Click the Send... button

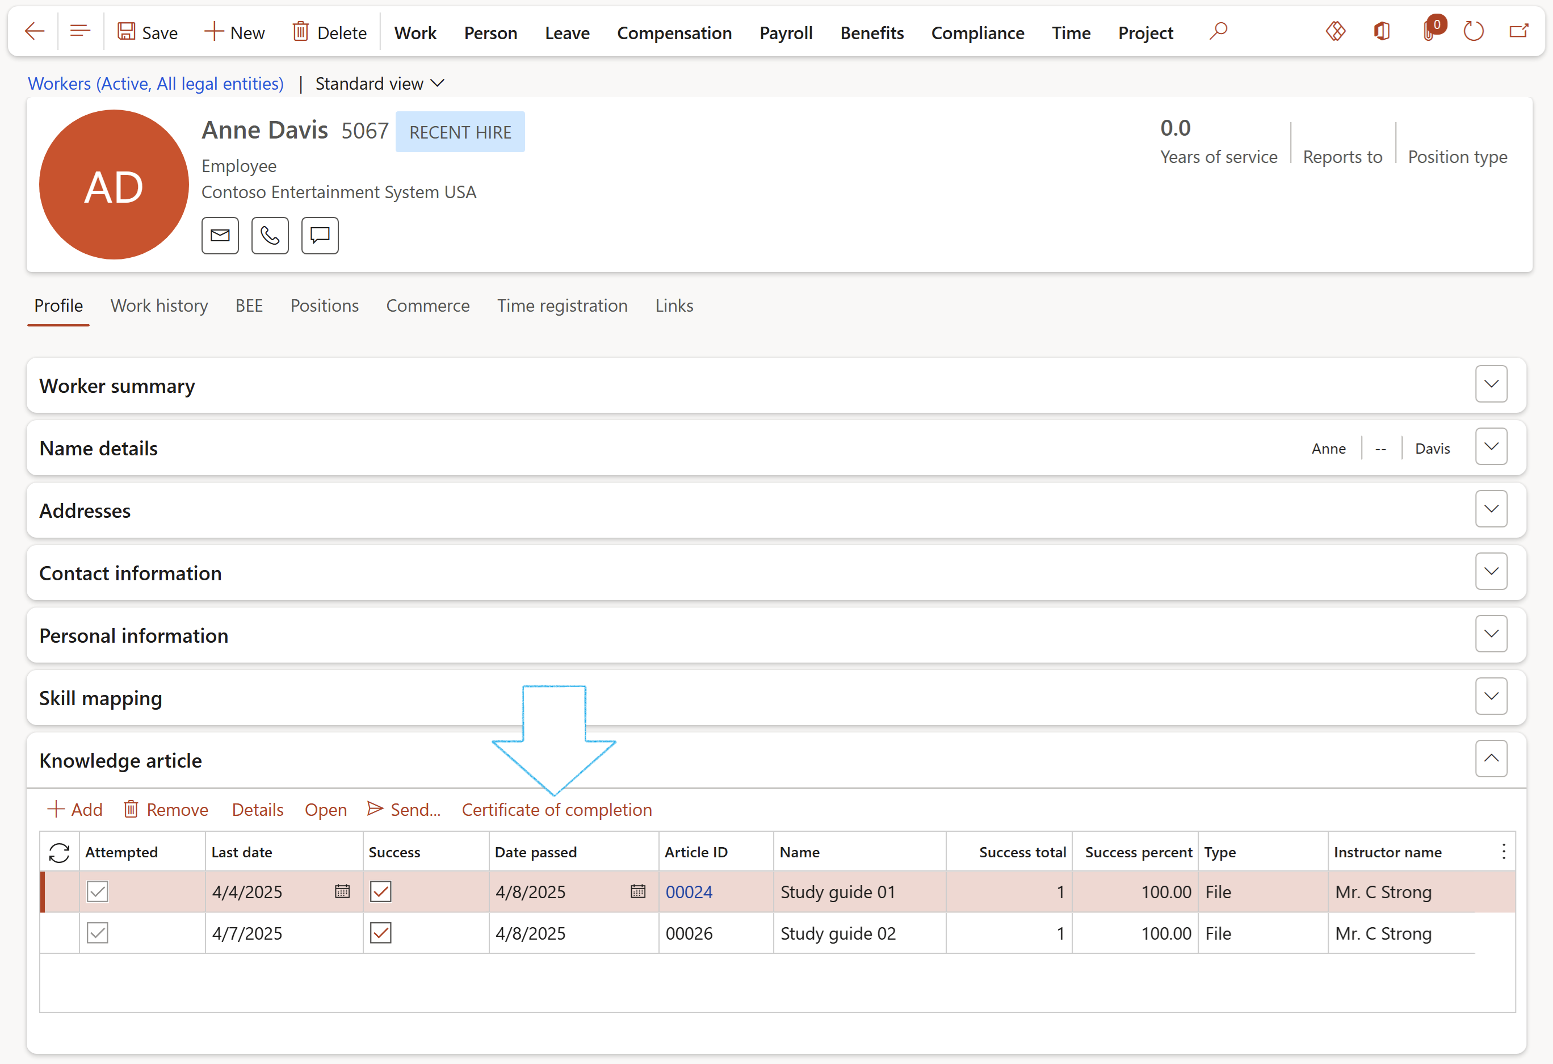(404, 810)
